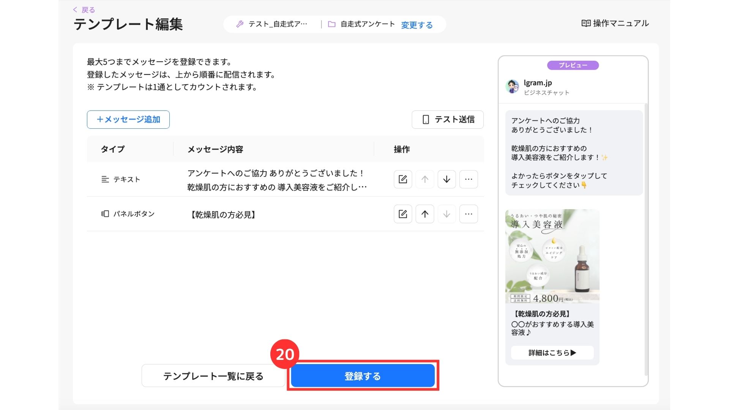Add a message with +メッセージ追加
This screenshot has width=729, height=410.
point(128,120)
